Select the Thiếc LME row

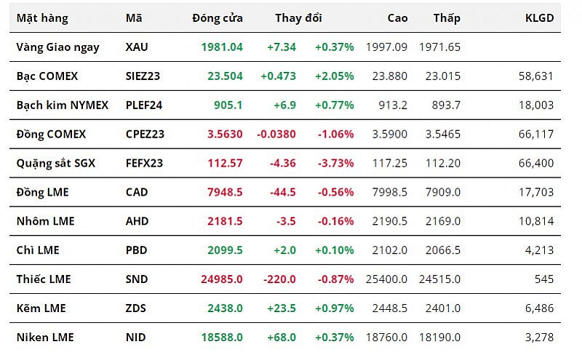pos(44,279)
